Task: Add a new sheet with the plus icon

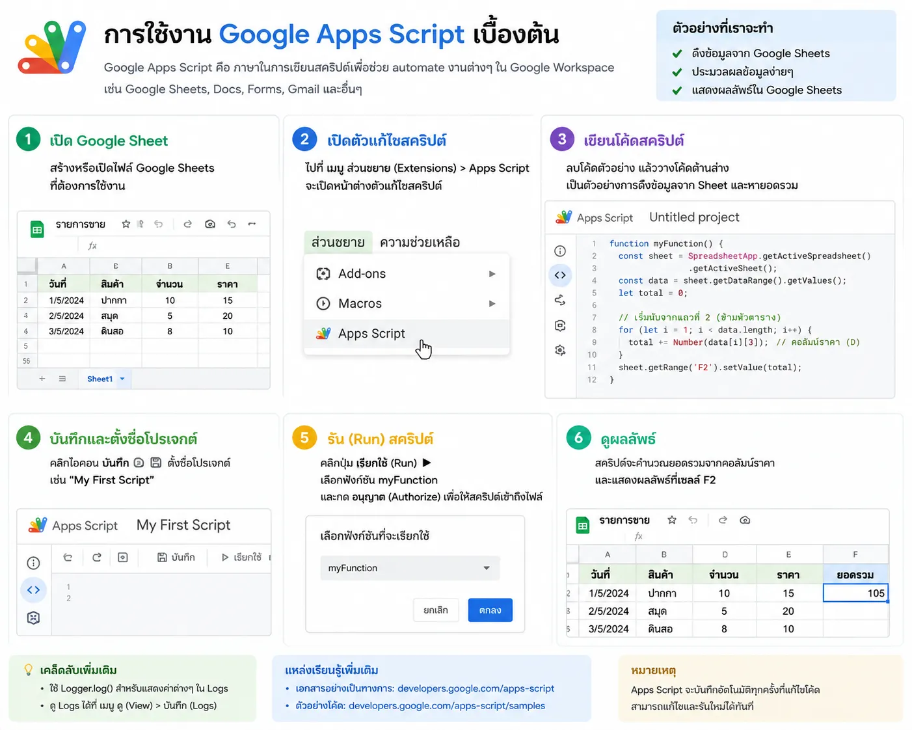Action: pyautogui.click(x=42, y=379)
